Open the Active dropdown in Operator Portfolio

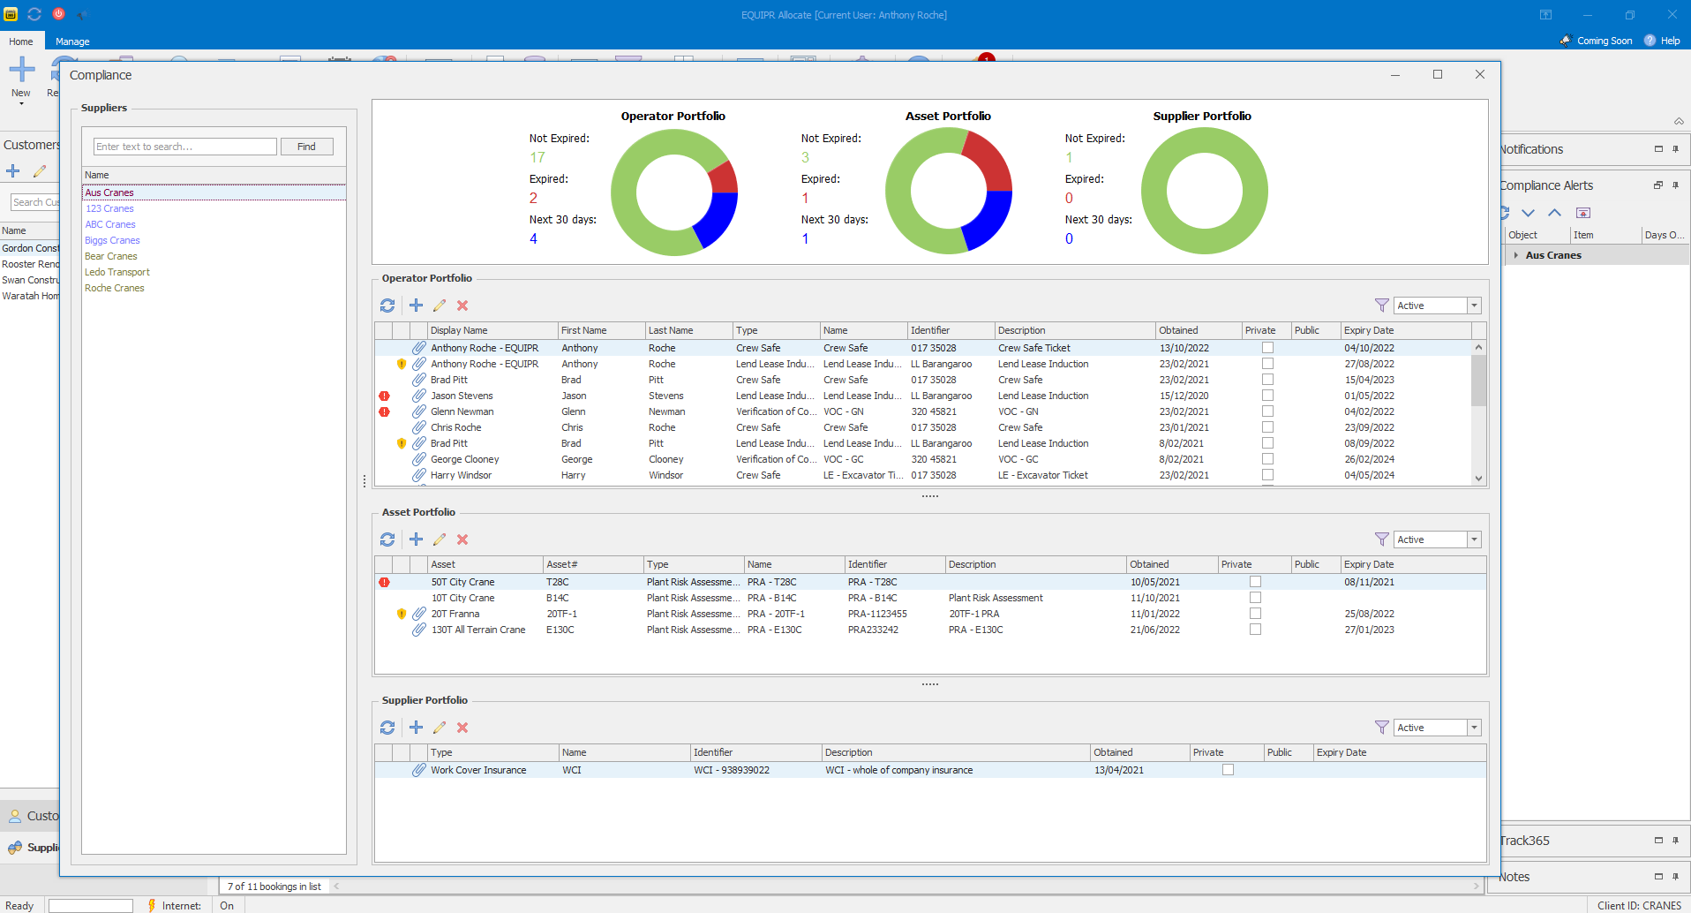(1473, 305)
